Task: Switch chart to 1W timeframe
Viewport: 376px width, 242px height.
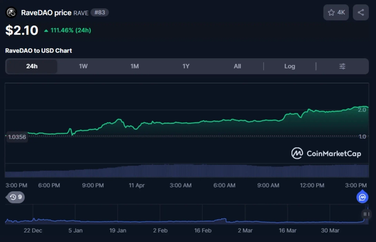Action: [83, 66]
